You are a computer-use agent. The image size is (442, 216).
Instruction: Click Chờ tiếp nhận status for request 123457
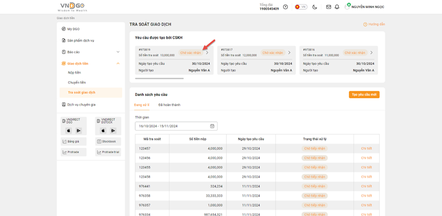click(x=315, y=149)
